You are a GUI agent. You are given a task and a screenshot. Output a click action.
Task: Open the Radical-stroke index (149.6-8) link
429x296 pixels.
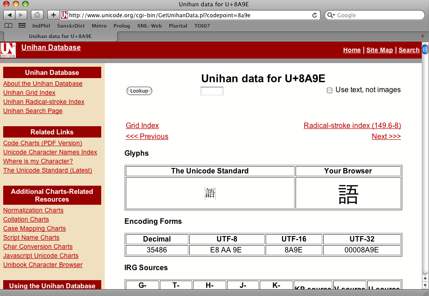[x=352, y=126]
